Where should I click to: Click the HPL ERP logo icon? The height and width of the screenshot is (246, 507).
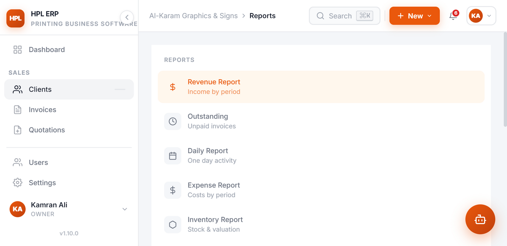15,18
